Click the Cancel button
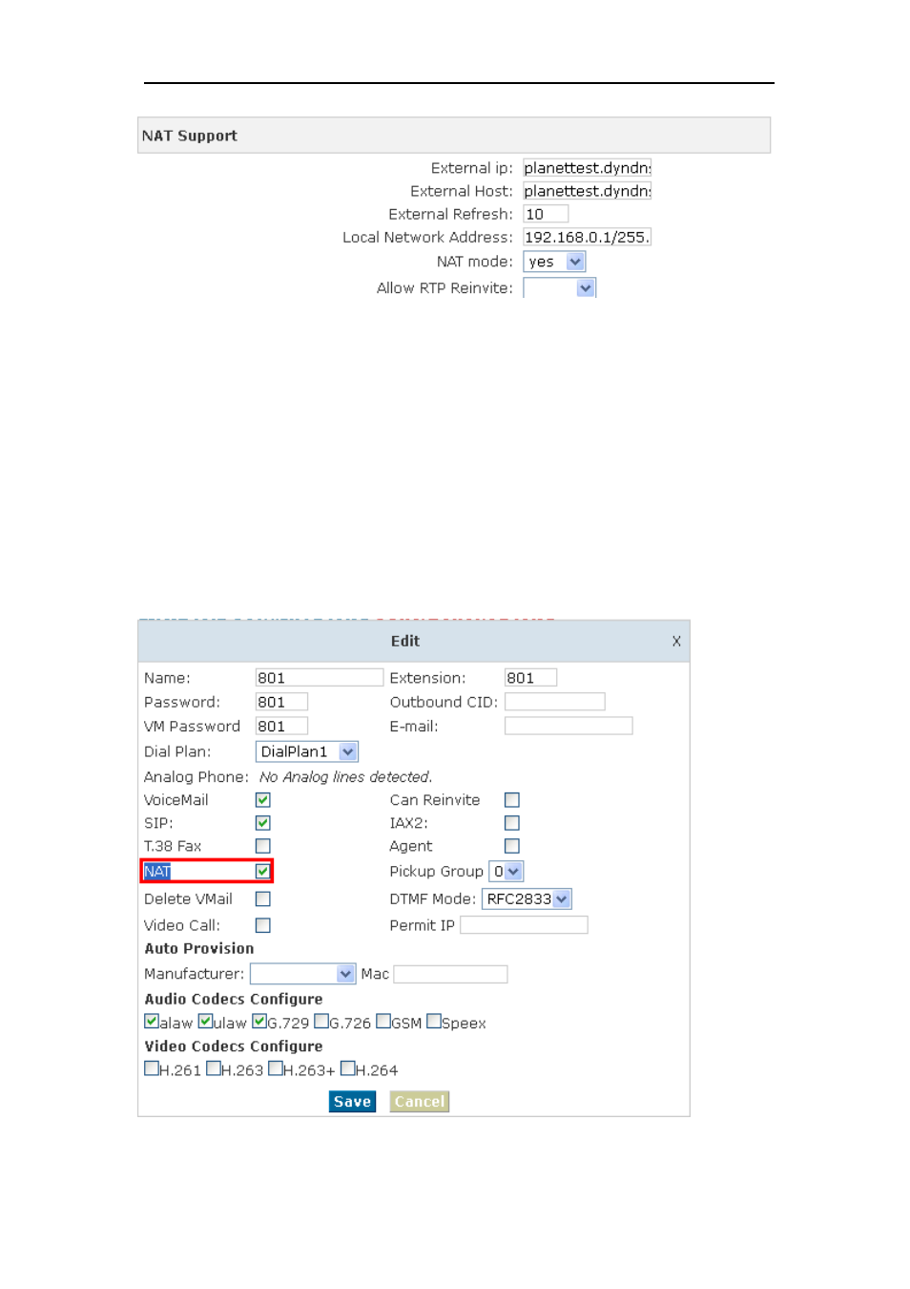The height and width of the screenshot is (1289, 910). pyautogui.click(x=420, y=1102)
